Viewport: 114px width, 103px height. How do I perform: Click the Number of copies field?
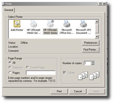click(87, 63)
